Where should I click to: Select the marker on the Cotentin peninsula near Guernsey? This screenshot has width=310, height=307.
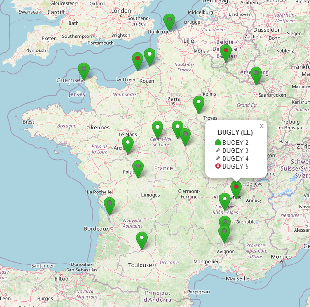84,71
